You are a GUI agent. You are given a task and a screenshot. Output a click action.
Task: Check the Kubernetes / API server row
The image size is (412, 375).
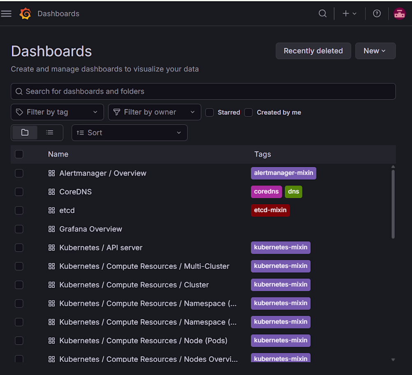pos(19,248)
